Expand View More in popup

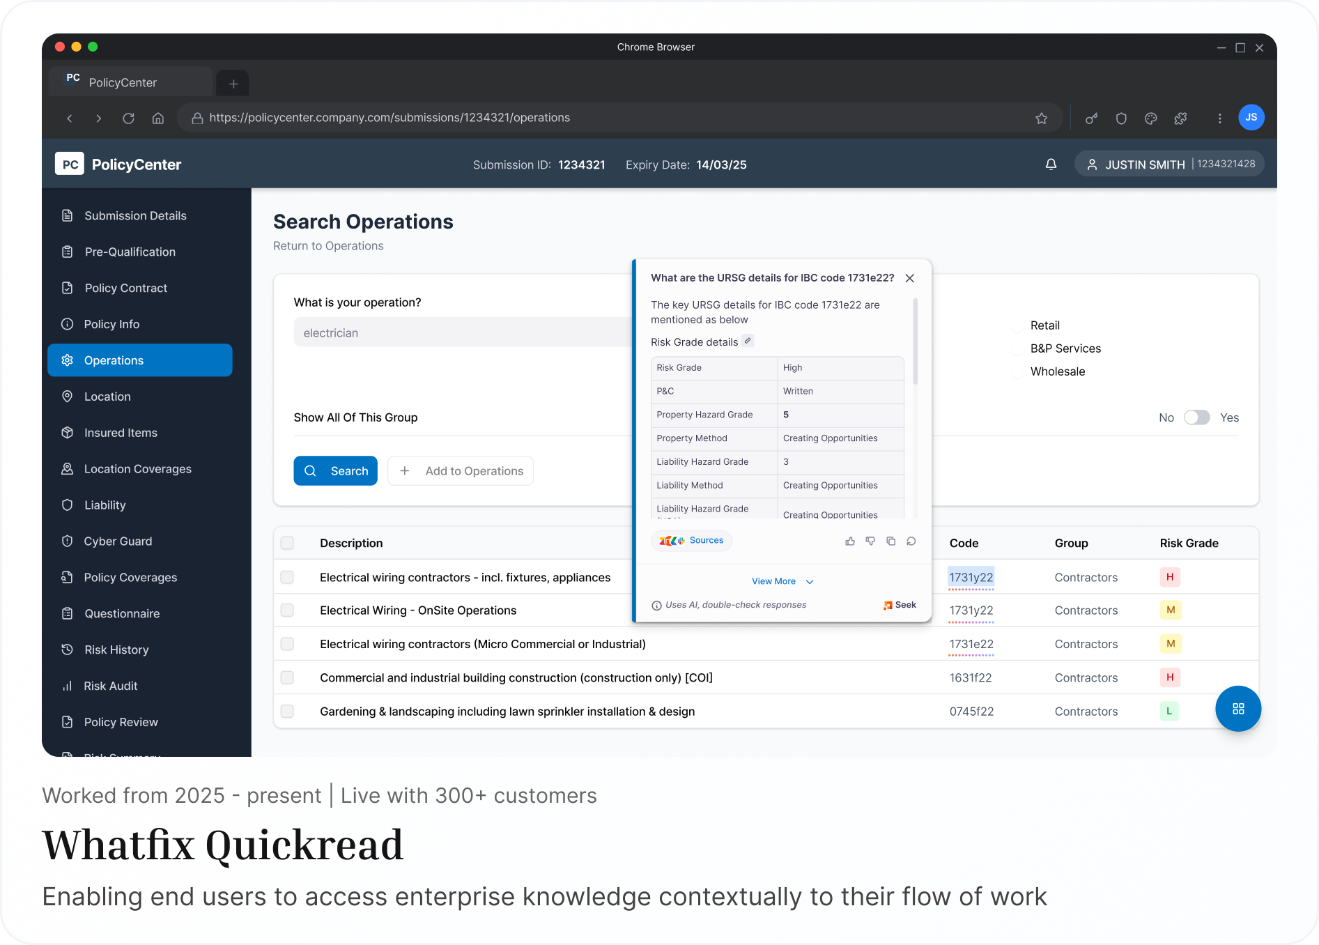[782, 581]
